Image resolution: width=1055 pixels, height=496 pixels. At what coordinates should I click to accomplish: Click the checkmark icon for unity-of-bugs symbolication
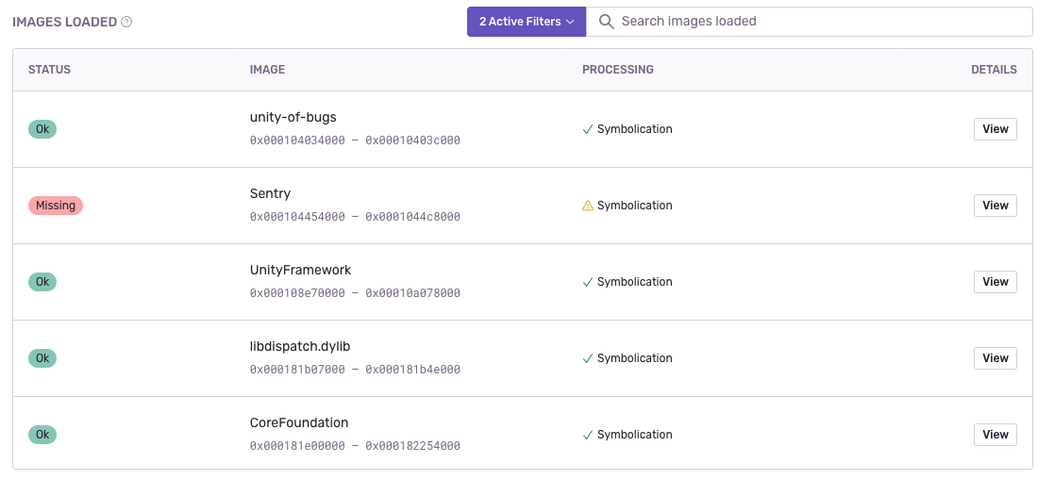[588, 129]
